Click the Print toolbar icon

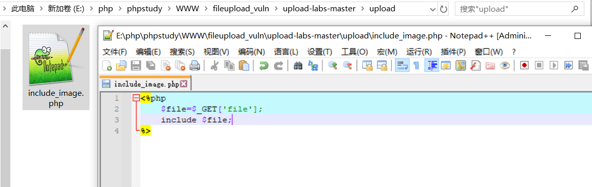(194, 66)
